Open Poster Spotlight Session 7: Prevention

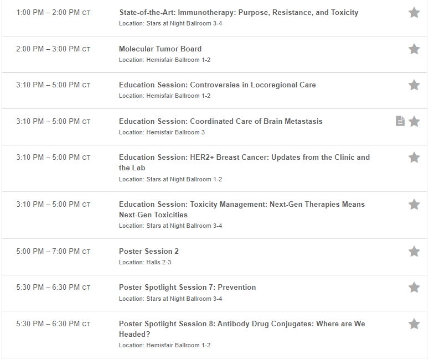(188, 288)
